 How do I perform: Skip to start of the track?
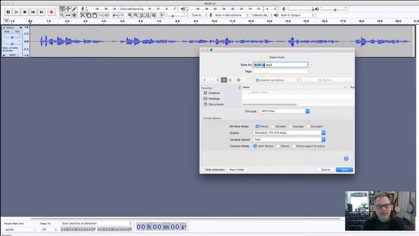tap(33, 12)
